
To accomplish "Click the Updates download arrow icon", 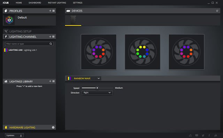I will click(21, 136).
